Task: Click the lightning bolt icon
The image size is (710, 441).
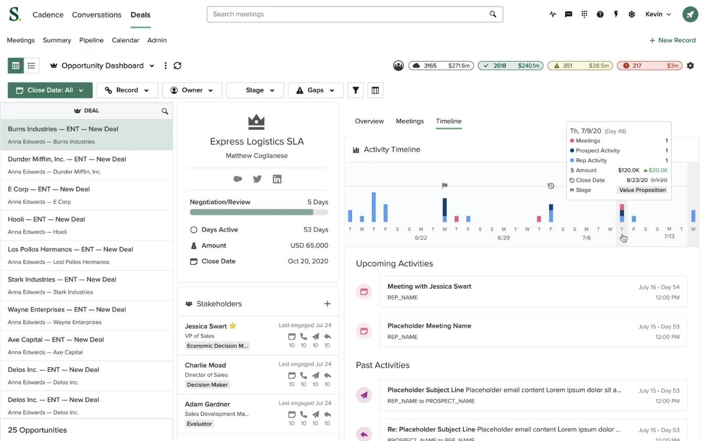Action: click(616, 14)
